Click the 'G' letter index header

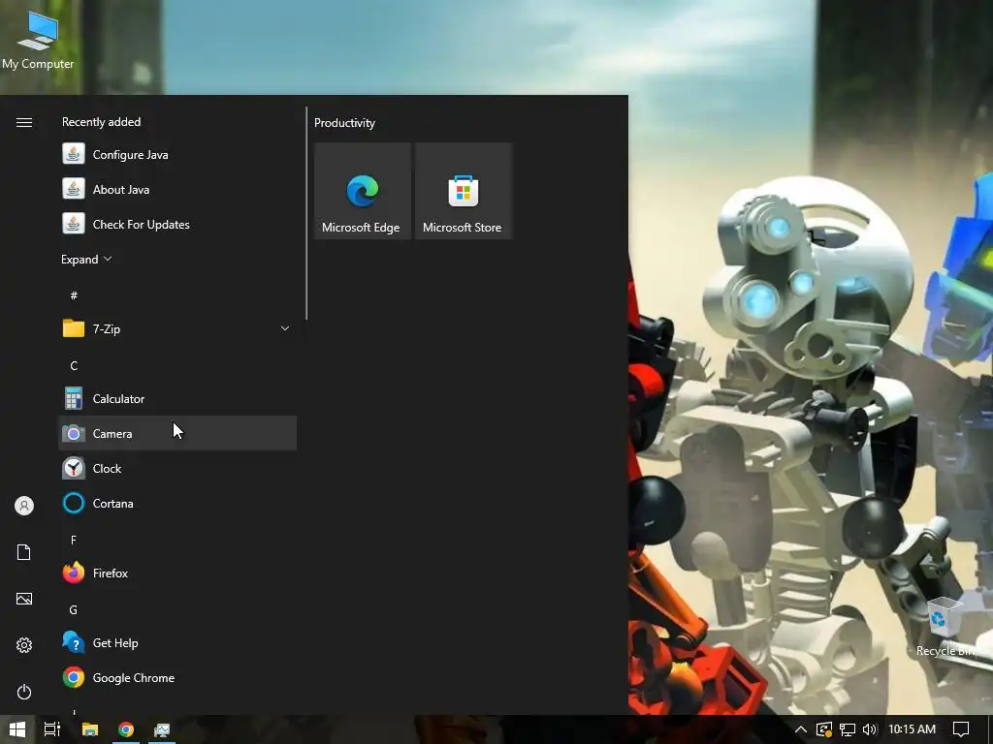[x=74, y=610]
